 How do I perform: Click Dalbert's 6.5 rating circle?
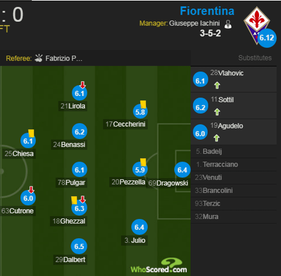click(79, 247)
